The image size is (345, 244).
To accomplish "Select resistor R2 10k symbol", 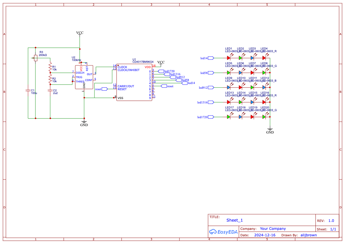I will (x=50, y=79).
